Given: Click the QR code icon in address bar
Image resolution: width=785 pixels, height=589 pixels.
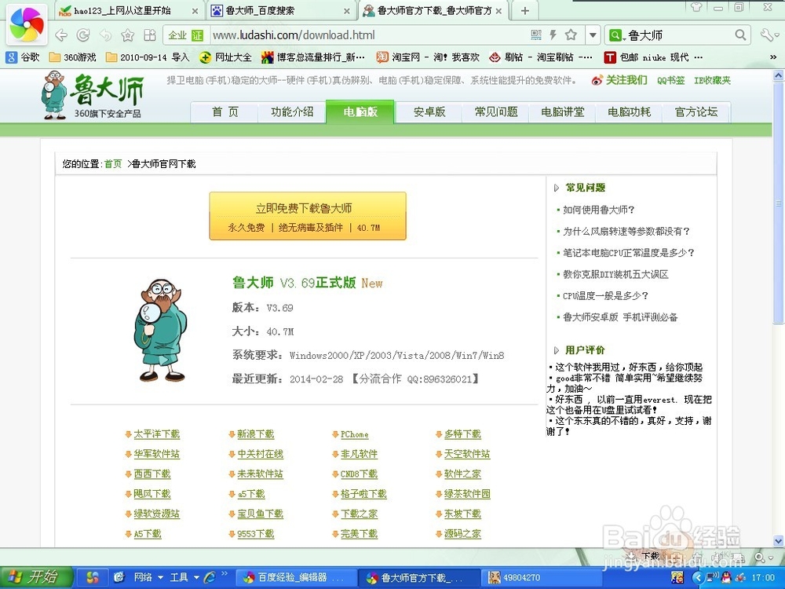Looking at the screenshot, I should [x=536, y=35].
